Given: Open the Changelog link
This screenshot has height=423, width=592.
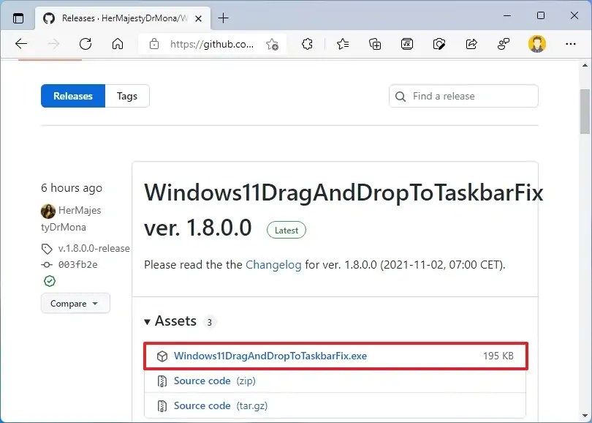Looking at the screenshot, I should (273, 265).
